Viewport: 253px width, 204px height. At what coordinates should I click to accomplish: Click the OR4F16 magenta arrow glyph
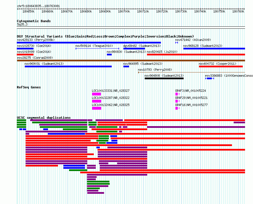178,108
